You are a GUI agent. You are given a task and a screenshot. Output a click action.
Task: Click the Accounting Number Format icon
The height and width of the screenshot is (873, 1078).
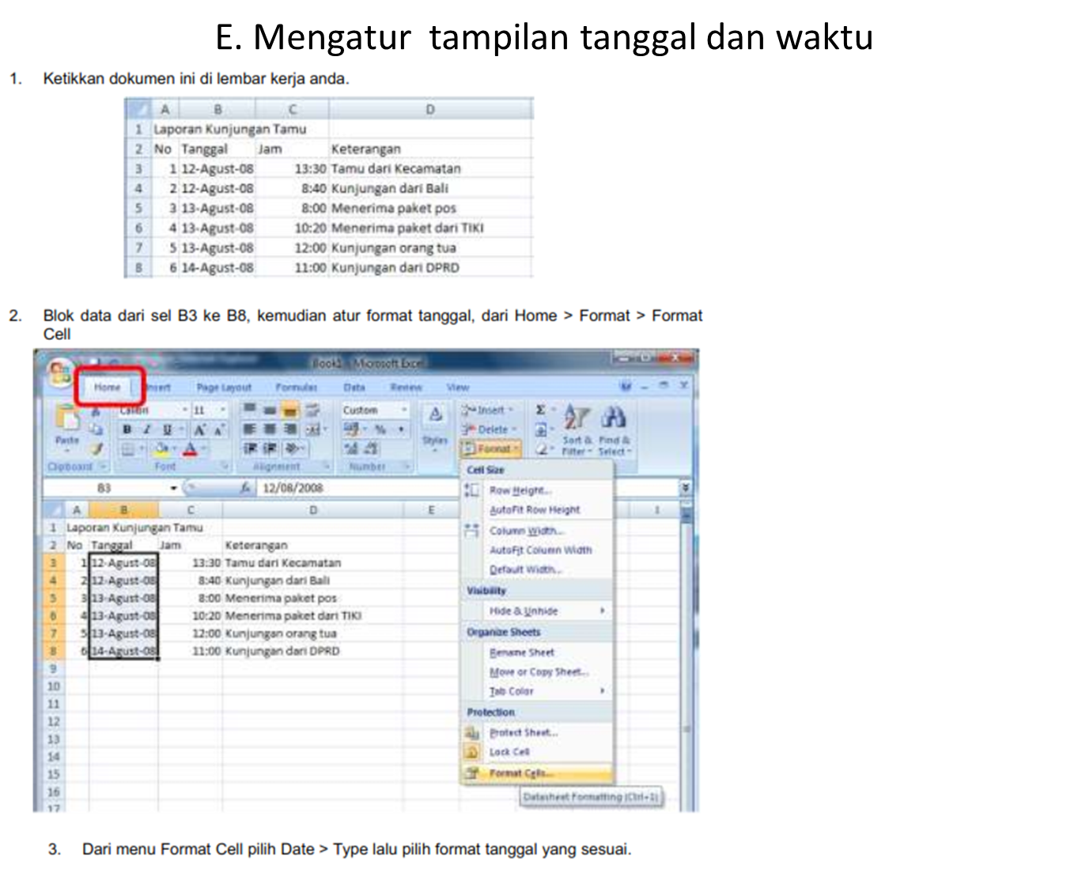[351, 429]
